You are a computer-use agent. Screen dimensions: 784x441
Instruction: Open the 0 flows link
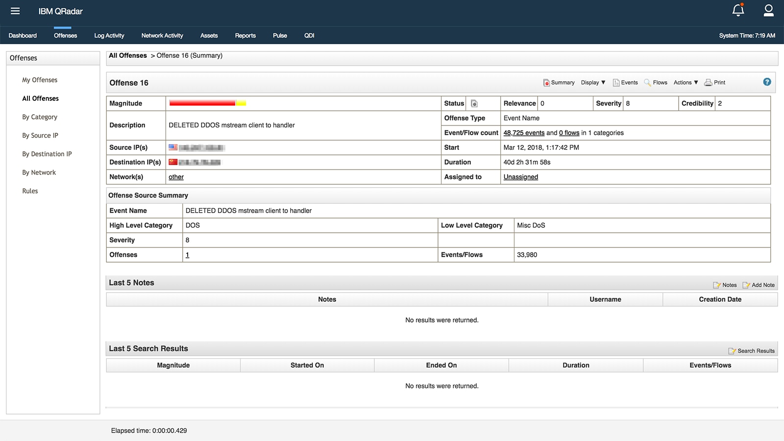569,133
